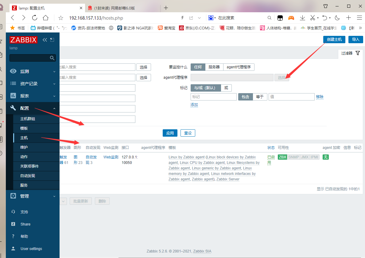Click the User settings person icon
The image size is (365, 258).
pos(13,249)
